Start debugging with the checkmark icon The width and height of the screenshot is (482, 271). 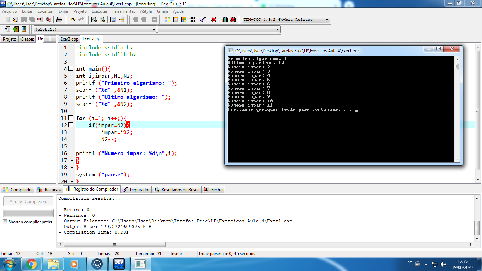[203, 19]
